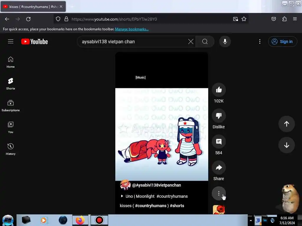Clear the search query with X

(191, 41)
